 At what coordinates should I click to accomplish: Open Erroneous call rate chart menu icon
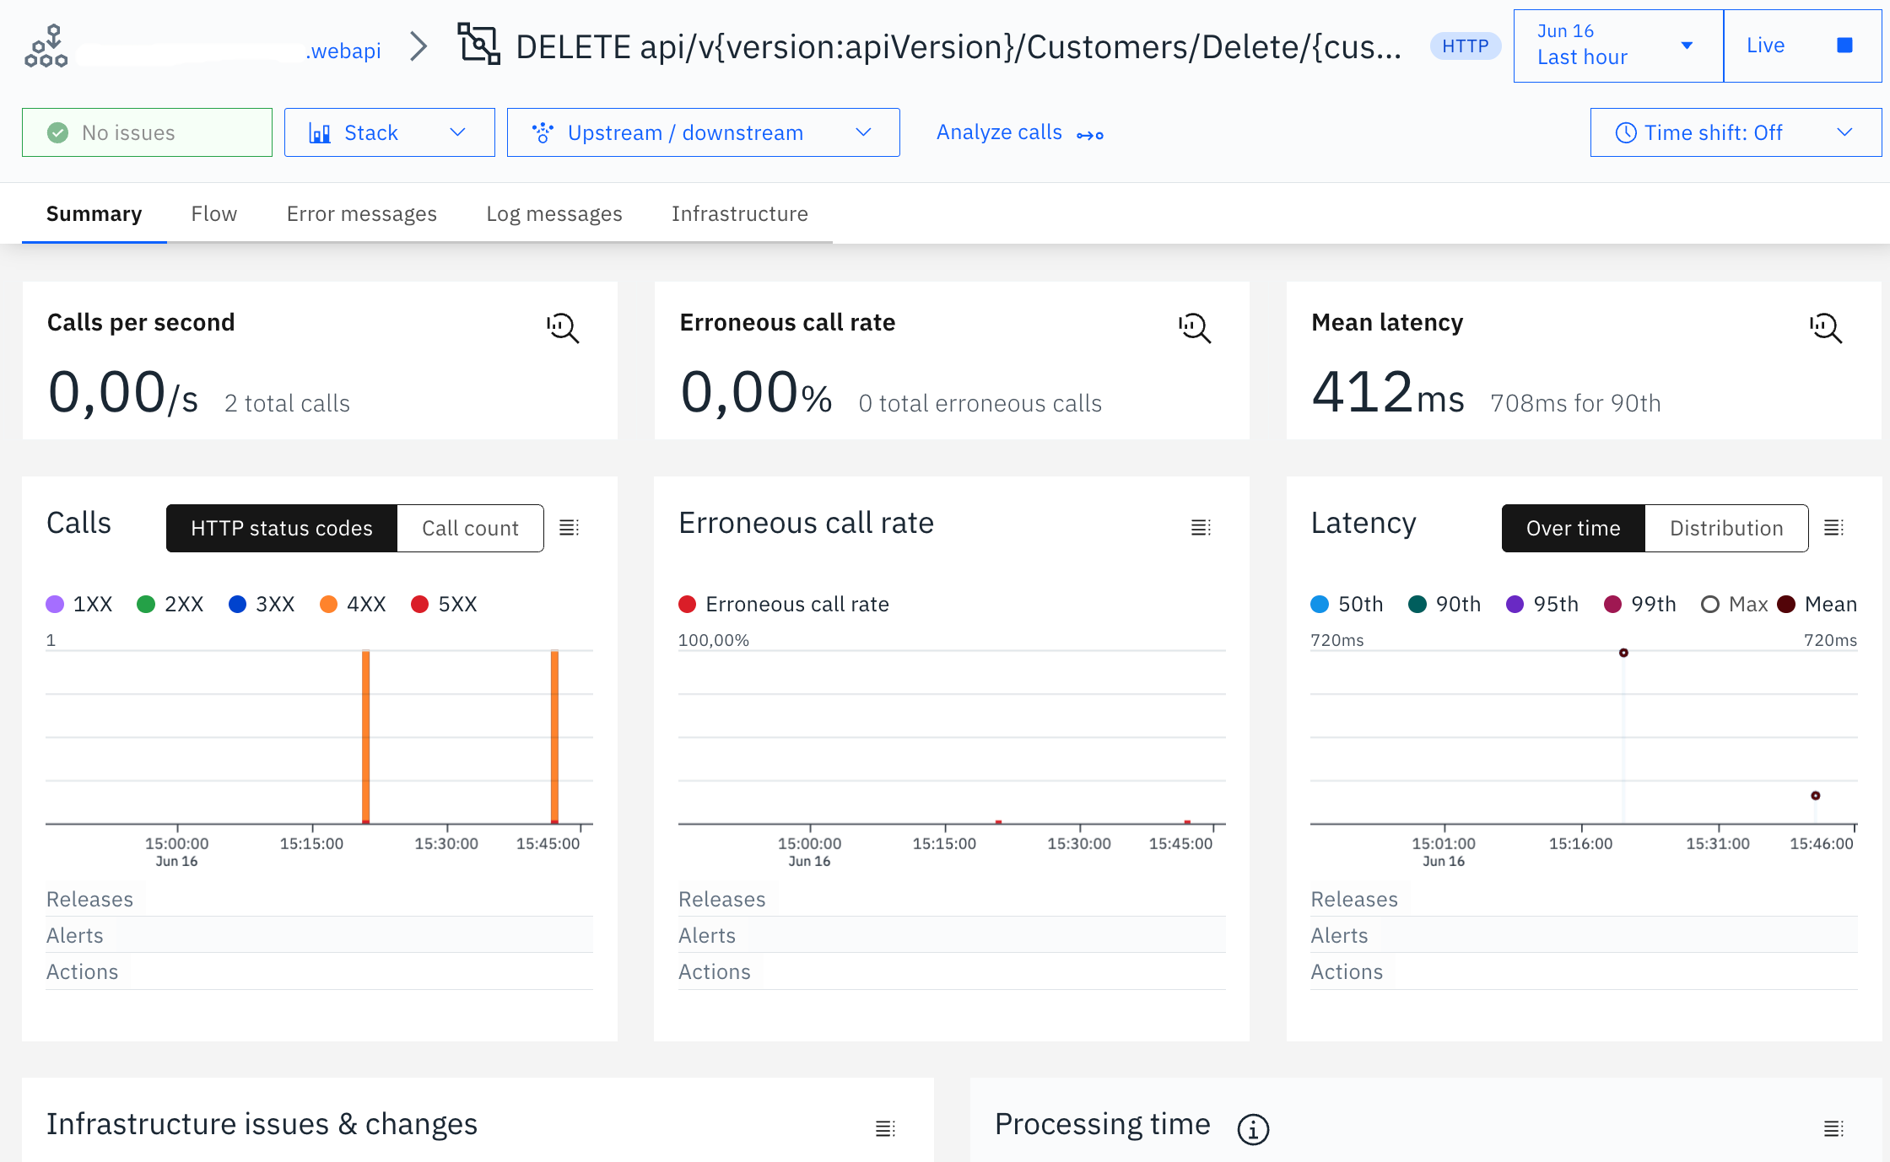(x=1201, y=528)
